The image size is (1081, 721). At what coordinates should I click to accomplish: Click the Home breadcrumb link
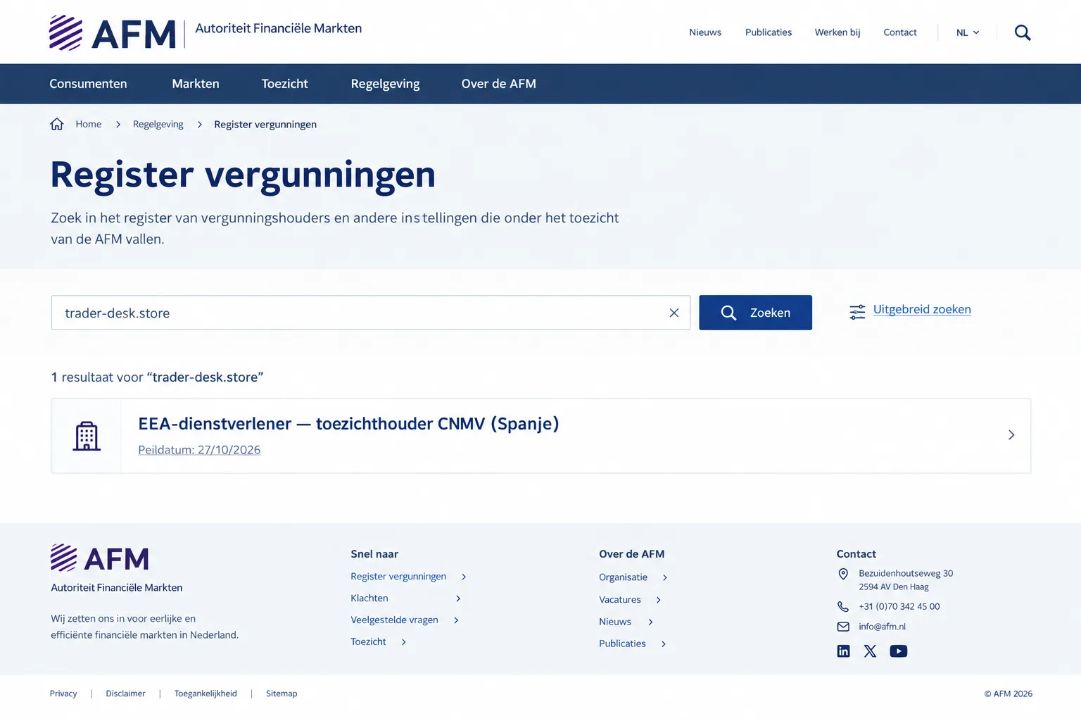click(89, 124)
